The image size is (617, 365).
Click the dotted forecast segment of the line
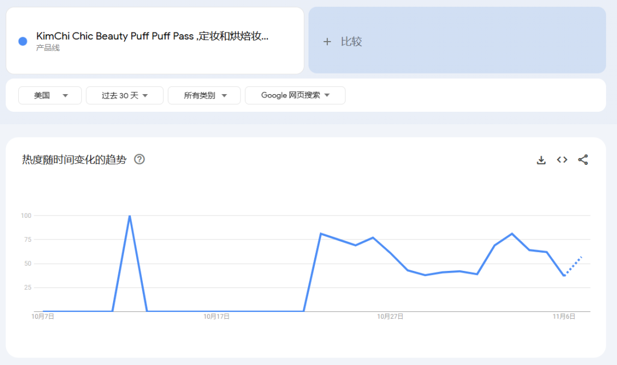tap(573, 266)
